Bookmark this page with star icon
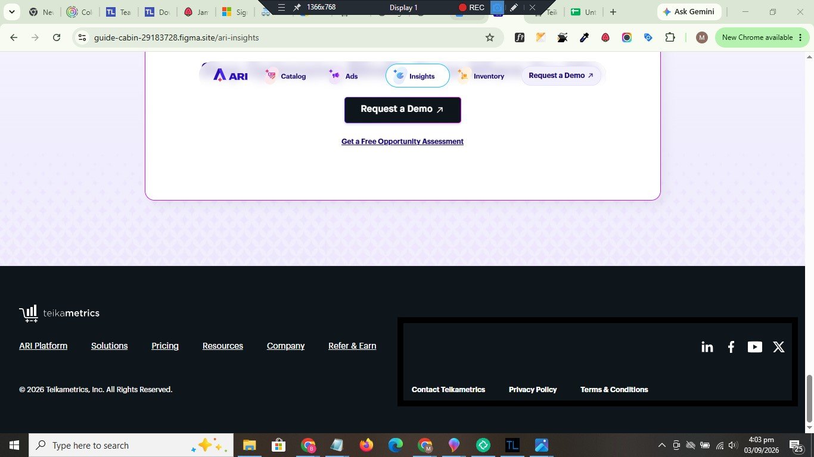814x457 pixels. click(x=490, y=37)
